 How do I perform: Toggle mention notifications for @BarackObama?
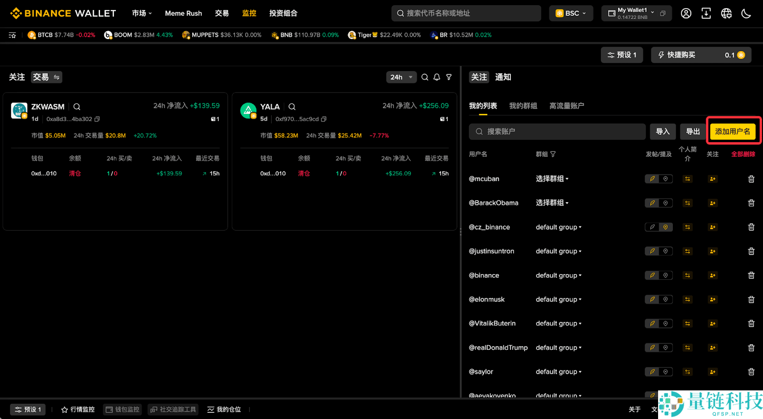click(x=666, y=203)
